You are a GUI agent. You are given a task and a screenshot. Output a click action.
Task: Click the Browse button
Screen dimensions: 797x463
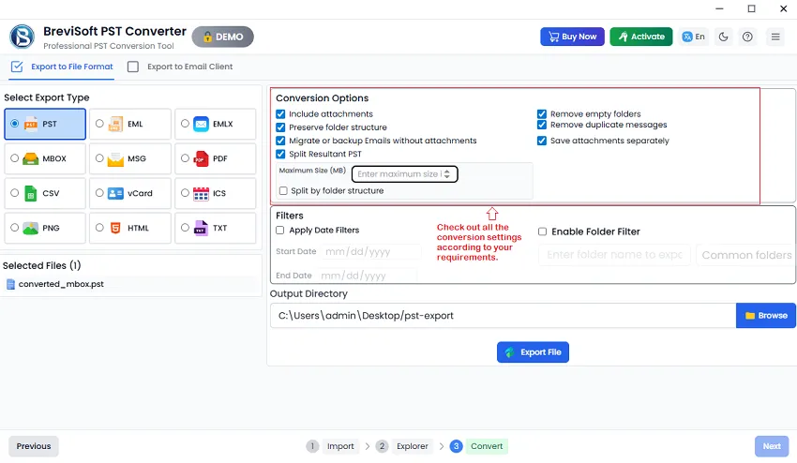(765, 316)
